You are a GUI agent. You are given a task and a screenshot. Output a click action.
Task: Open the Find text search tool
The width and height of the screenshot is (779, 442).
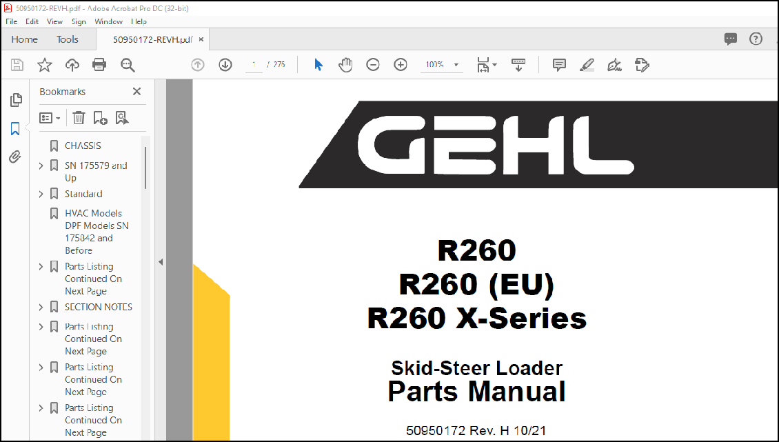point(127,65)
